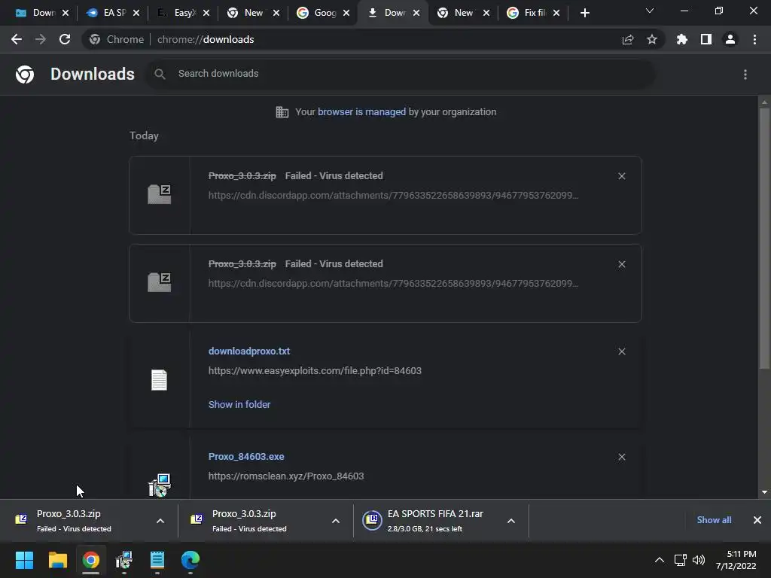771x578 pixels.
Task: Open the Proxo_84603.exe file link
Action: click(x=246, y=457)
